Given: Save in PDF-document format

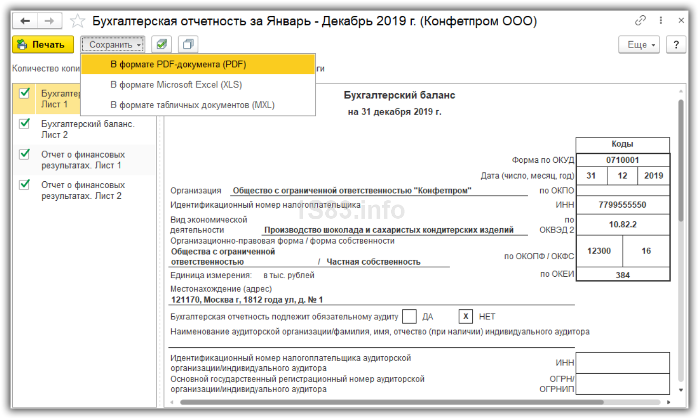Looking at the screenshot, I should [x=198, y=64].
